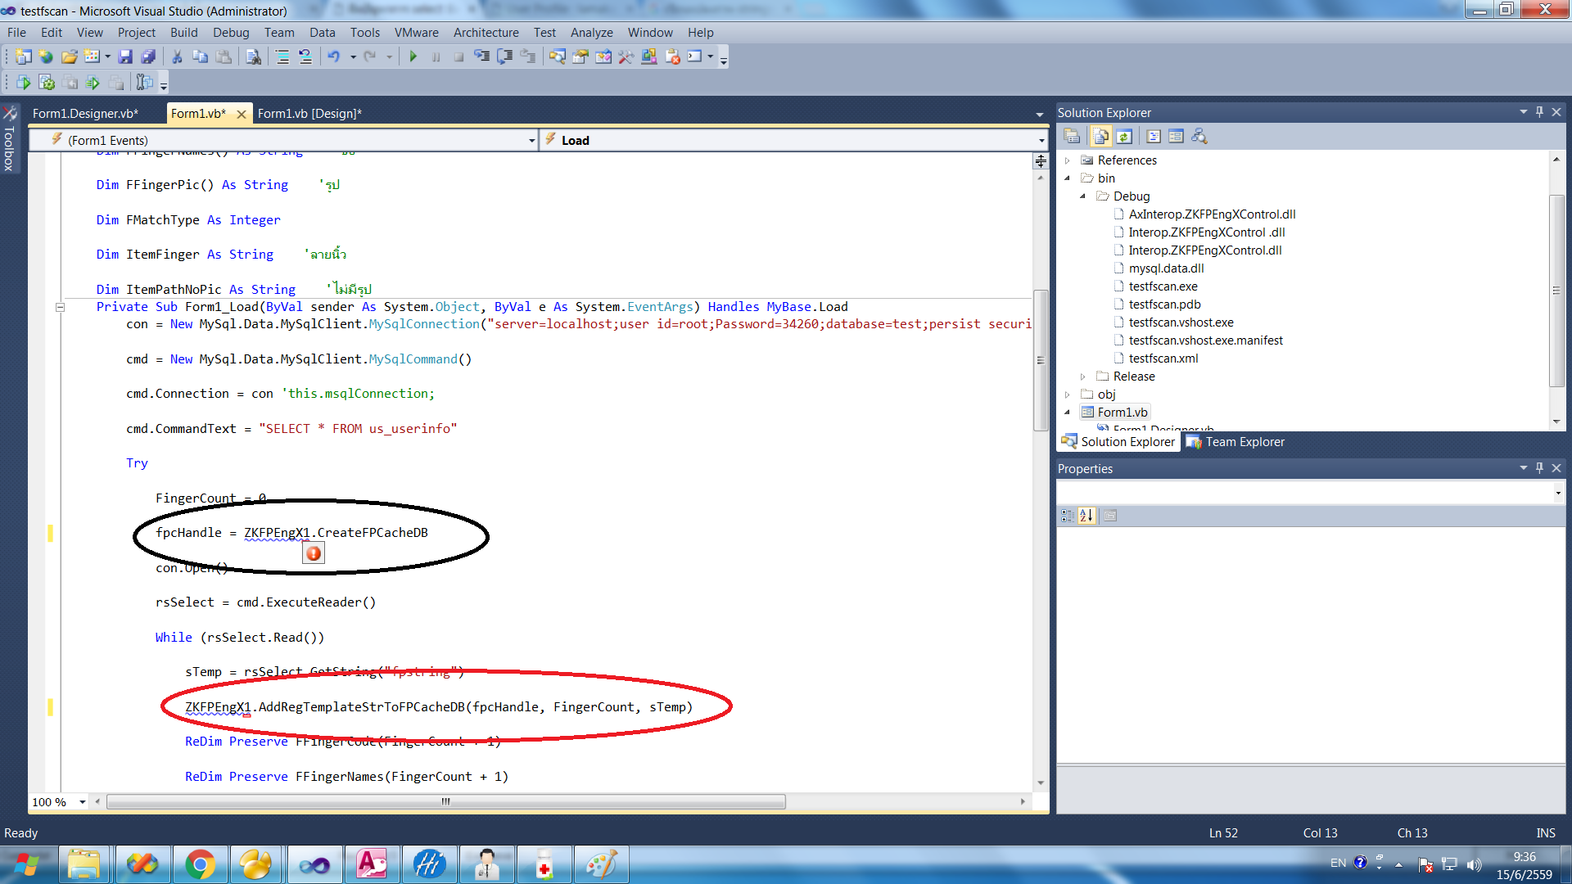This screenshot has width=1572, height=884.
Task: Toggle auto-hide on the Solution Explorer panel
Action: 1539,112
